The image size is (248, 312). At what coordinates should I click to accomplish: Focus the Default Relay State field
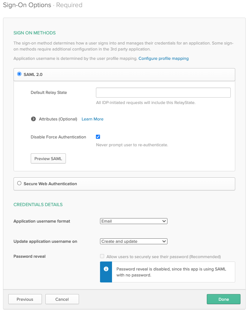pyautogui.click(x=163, y=92)
